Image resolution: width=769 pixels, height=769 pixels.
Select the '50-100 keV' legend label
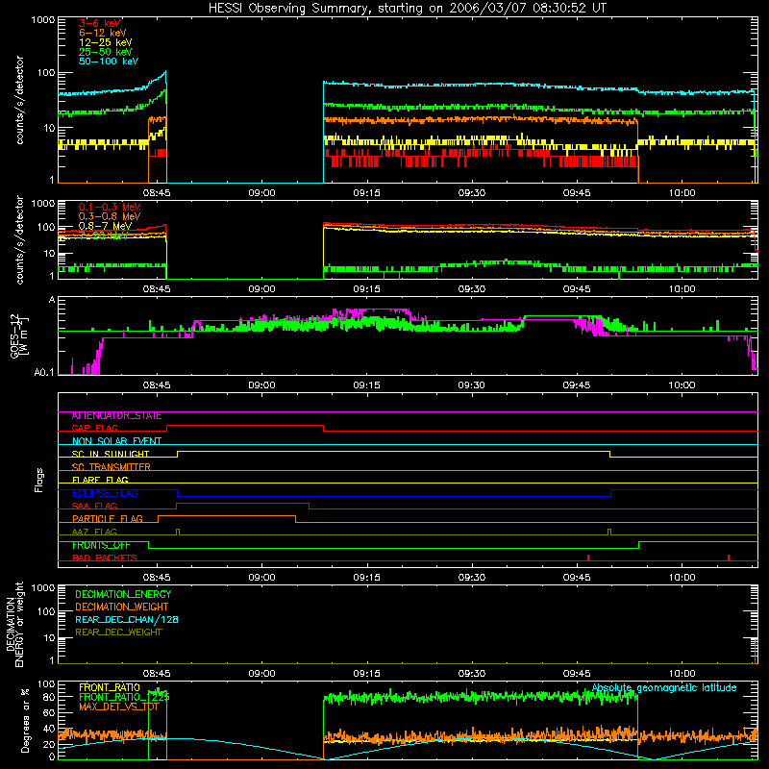pos(109,62)
